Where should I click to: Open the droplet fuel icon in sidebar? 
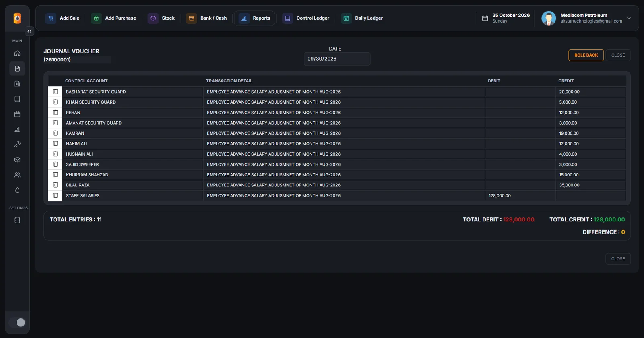[17, 190]
